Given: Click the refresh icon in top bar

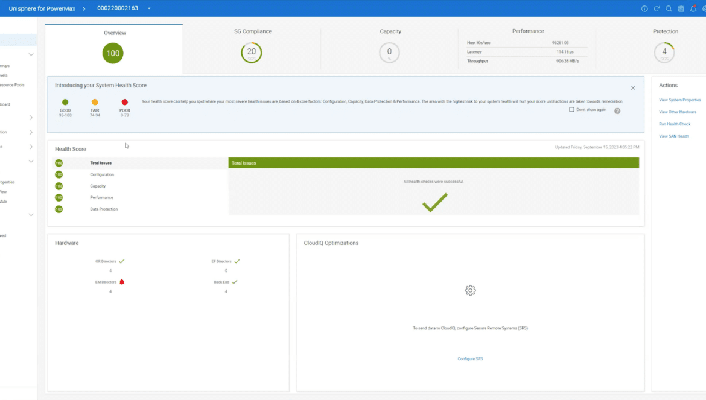Looking at the screenshot, I should click(657, 8).
